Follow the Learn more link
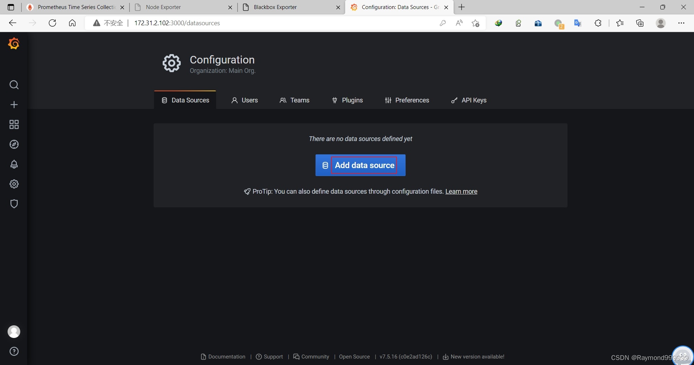The image size is (694, 365). coord(461,192)
